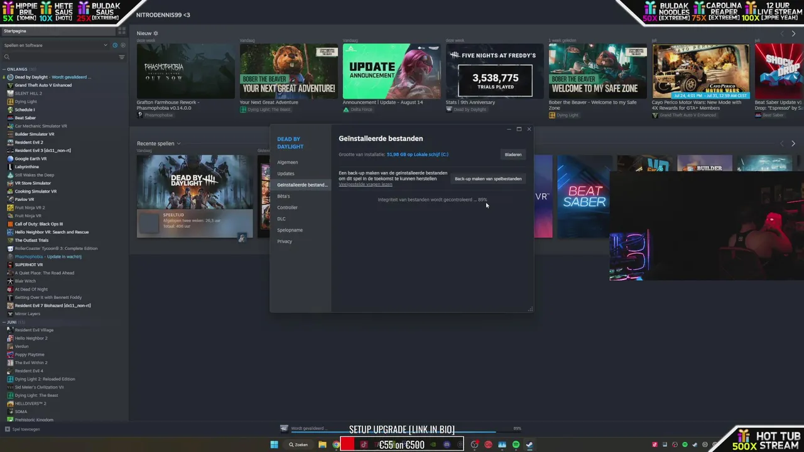Select Geïnstalleerde bestanden tab
This screenshot has height=452, width=804.
[302, 185]
